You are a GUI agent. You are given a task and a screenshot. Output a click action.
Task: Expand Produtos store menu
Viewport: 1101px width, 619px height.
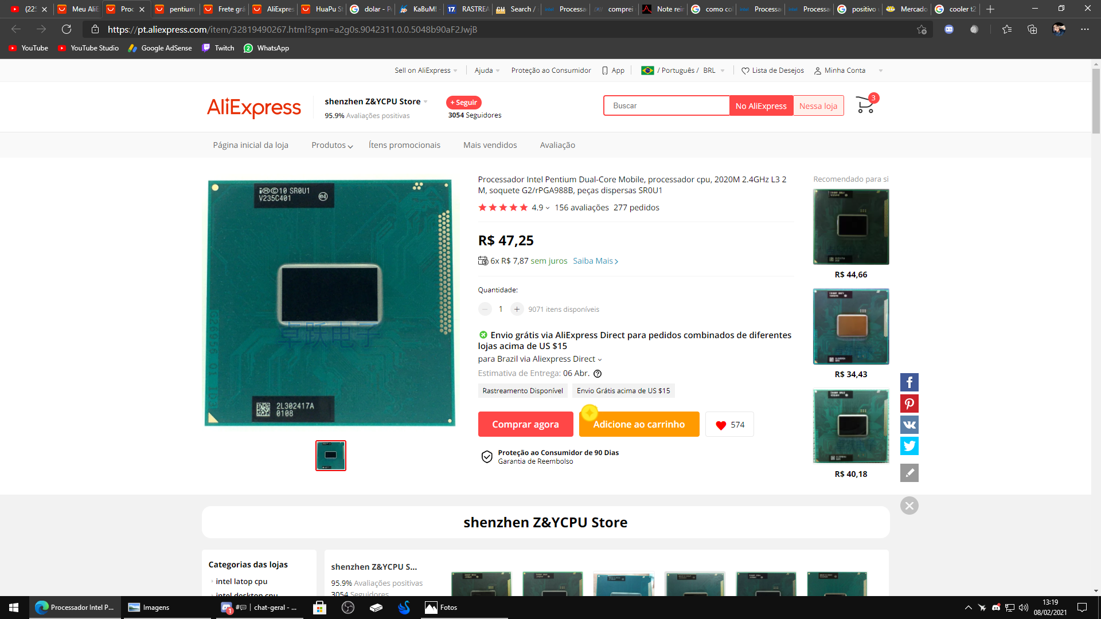332,145
